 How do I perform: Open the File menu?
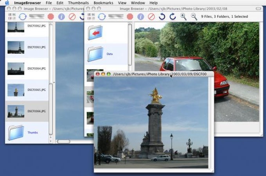[49, 3]
